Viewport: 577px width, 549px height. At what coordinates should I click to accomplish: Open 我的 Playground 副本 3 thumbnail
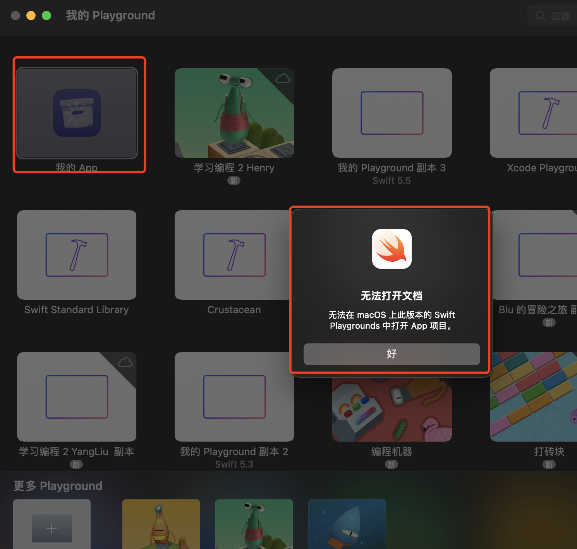pyautogui.click(x=392, y=113)
